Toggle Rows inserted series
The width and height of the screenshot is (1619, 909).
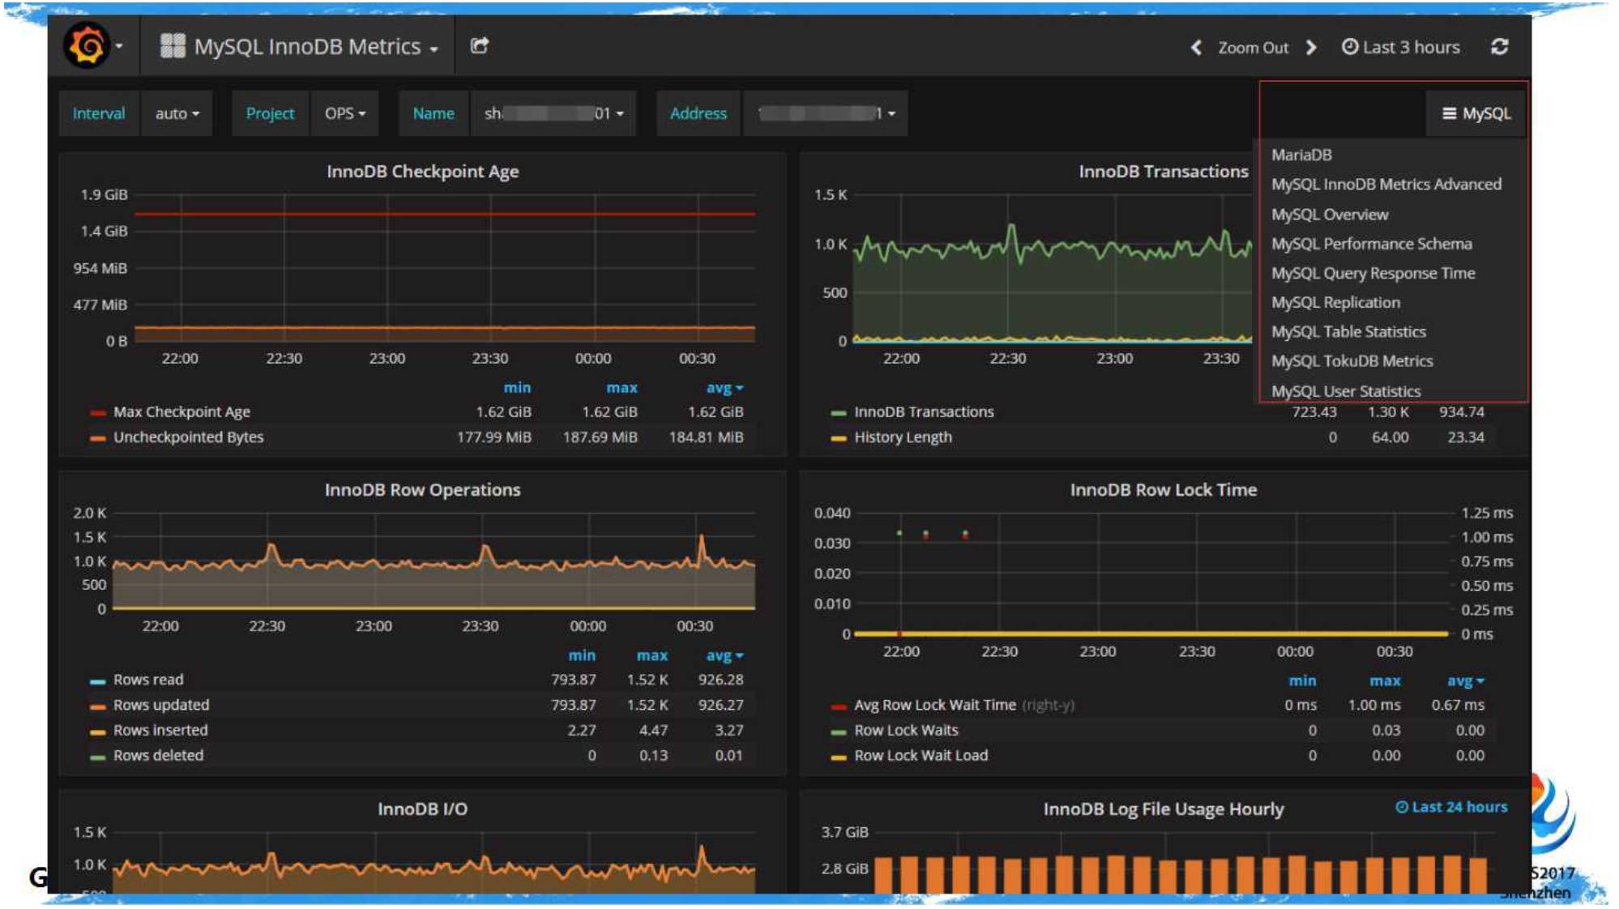[x=160, y=730]
